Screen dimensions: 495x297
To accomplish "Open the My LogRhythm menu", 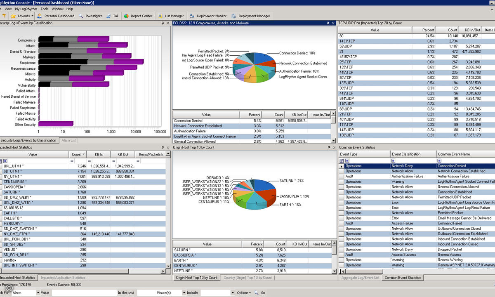I will (x=26, y=9).
